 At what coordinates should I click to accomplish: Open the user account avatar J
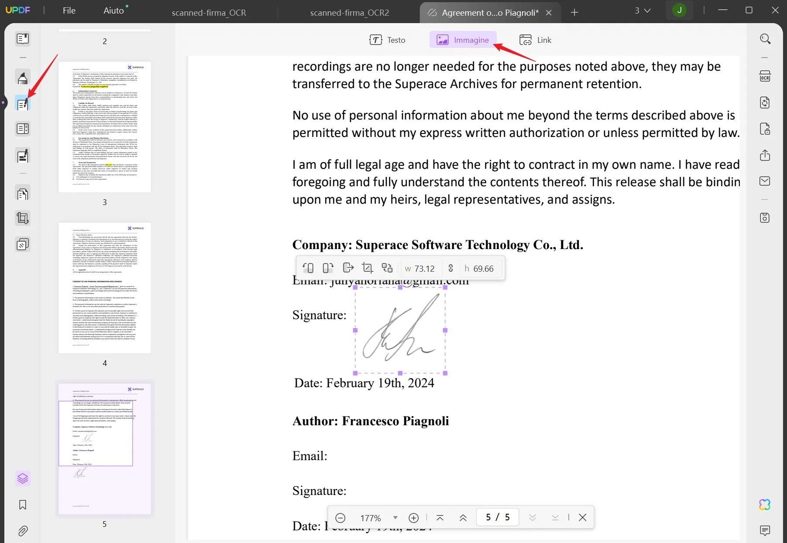coord(679,10)
